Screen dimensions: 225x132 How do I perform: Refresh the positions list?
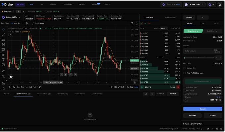click(x=146, y=94)
